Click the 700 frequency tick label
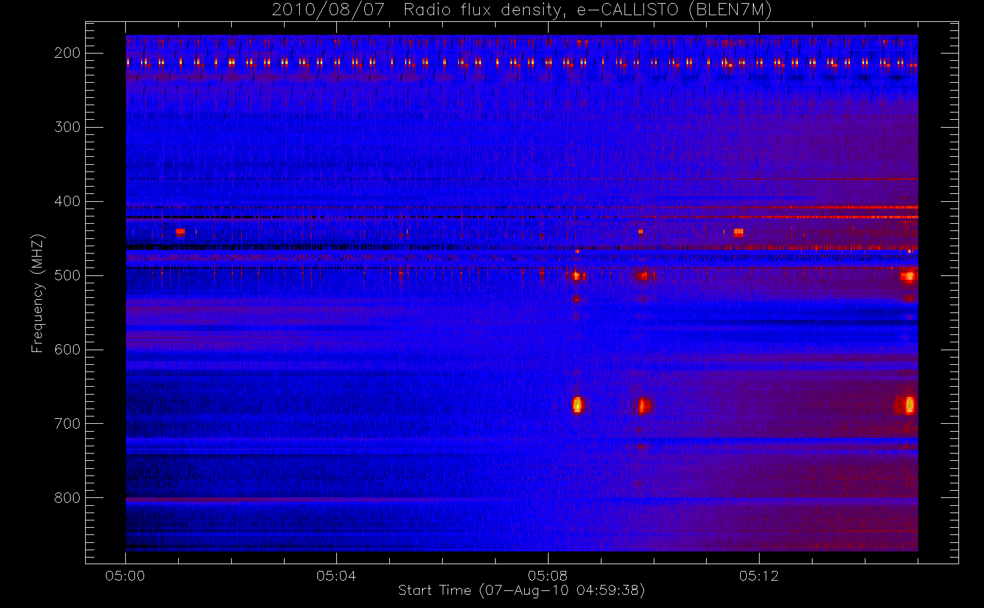Image resolution: width=984 pixels, height=608 pixels. coord(67,424)
